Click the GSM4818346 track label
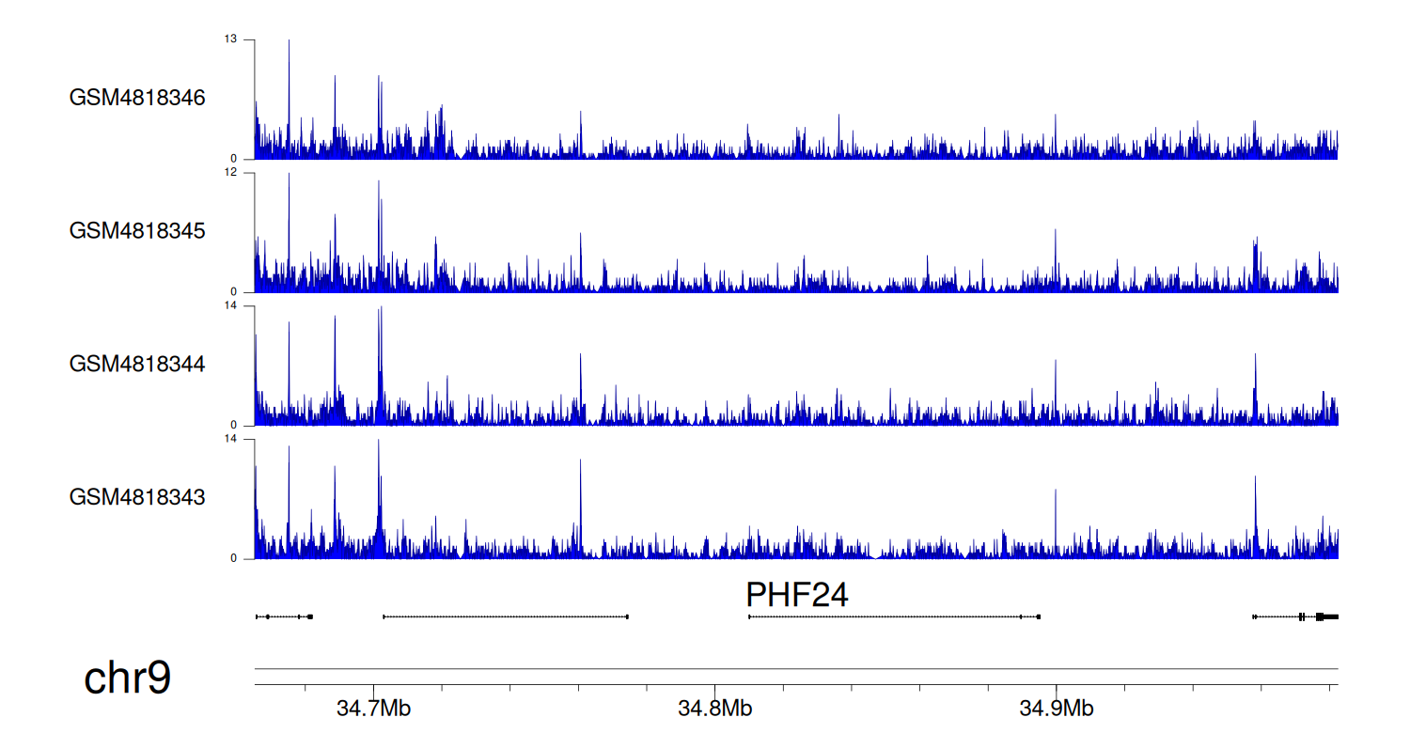1410x733 pixels. 137,98
